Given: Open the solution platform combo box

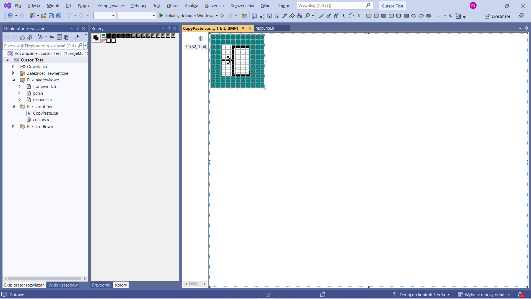Looking at the screenshot, I should click(x=137, y=16).
